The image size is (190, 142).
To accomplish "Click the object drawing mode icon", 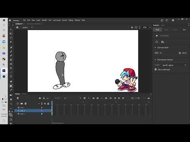I will point(157,42).
